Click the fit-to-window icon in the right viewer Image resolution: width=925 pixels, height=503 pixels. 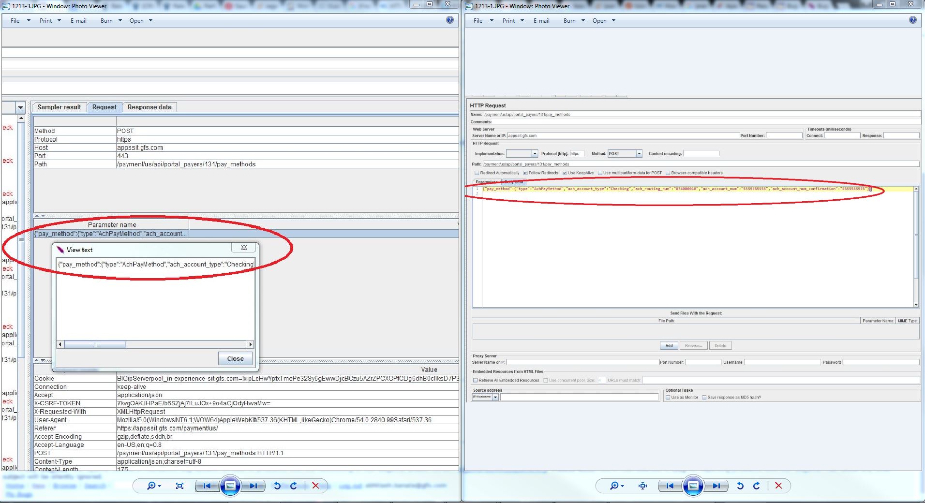[x=642, y=486]
